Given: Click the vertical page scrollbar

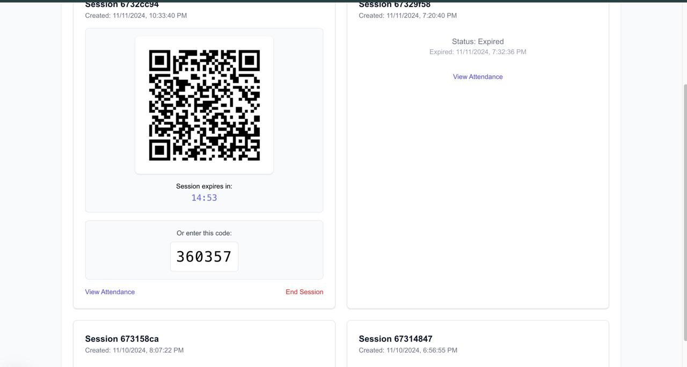Looking at the screenshot, I should [x=684, y=212].
